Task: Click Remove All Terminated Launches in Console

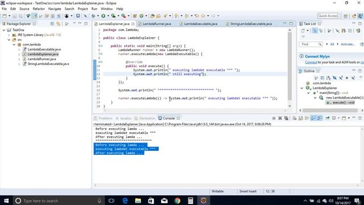Action: point(286,118)
